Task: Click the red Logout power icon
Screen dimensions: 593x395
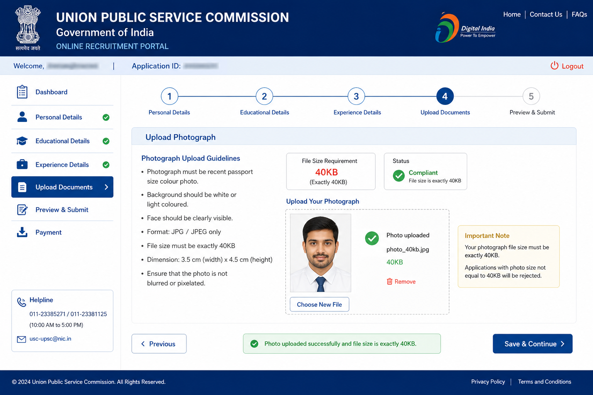Action: [x=554, y=66]
